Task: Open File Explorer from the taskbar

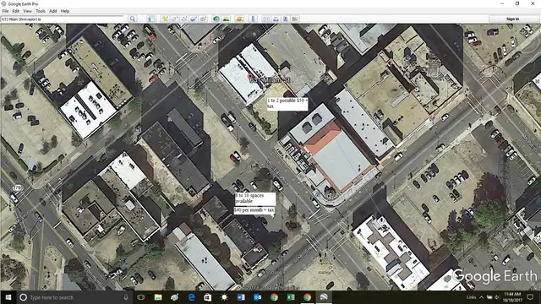Action: [x=158, y=297]
